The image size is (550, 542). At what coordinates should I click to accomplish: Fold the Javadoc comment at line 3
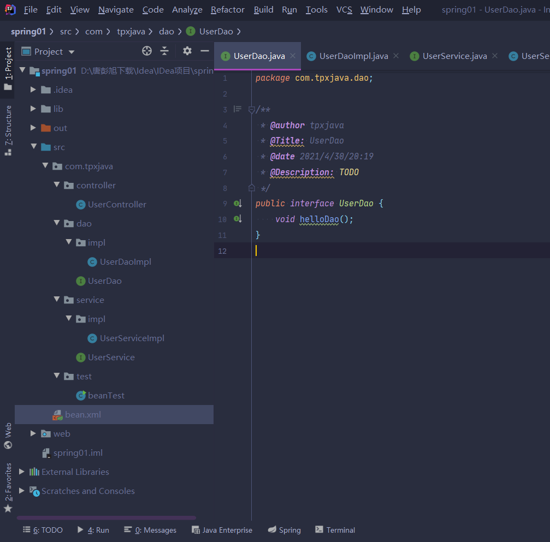pyautogui.click(x=251, y=110)
